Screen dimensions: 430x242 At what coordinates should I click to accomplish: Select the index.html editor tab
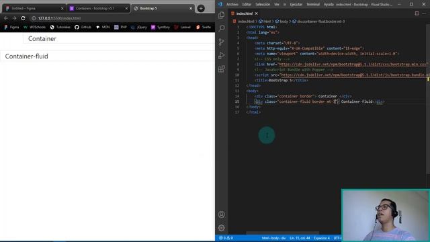click(x=244, y=13)
